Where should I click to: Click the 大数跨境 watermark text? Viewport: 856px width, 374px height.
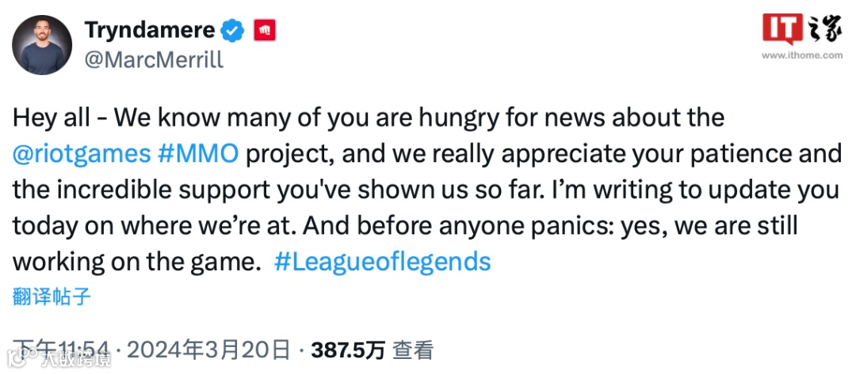click(x=76, y=359)
